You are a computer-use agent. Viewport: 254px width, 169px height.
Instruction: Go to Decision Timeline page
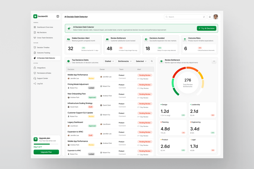coord(43,47)
